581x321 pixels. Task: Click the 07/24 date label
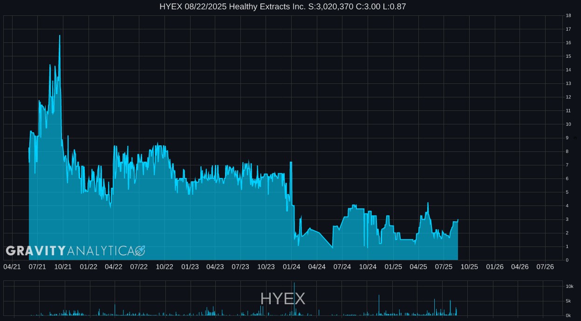342,266
